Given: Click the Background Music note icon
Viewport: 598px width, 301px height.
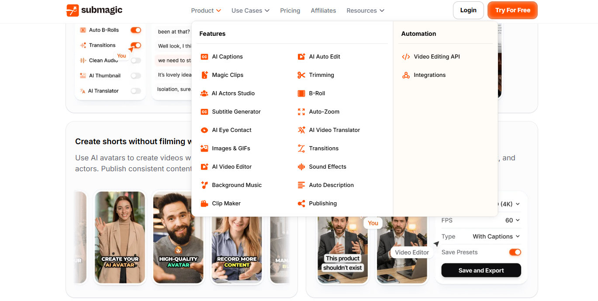Looking at the screenshot, I should [x=204, y=185].
